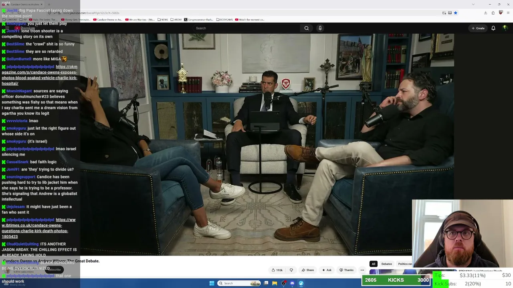The height and width of the screenshot is (288, 513).
Task: Open the okmagazine link in chat
Action: [x=40, y=75]
